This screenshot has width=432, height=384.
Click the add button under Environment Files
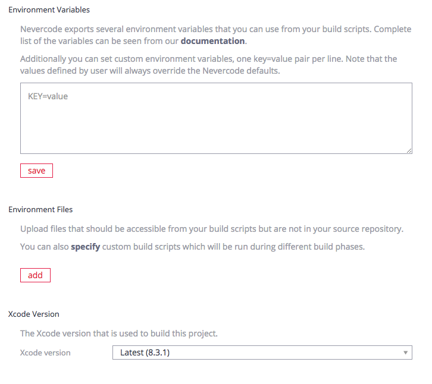point(35,275)
